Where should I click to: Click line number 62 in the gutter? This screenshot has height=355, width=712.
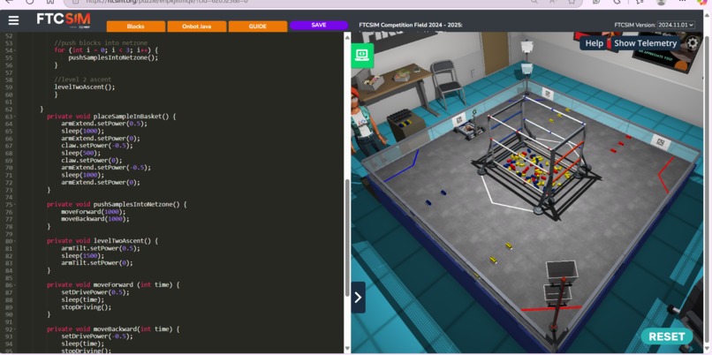tap(9, 110)
